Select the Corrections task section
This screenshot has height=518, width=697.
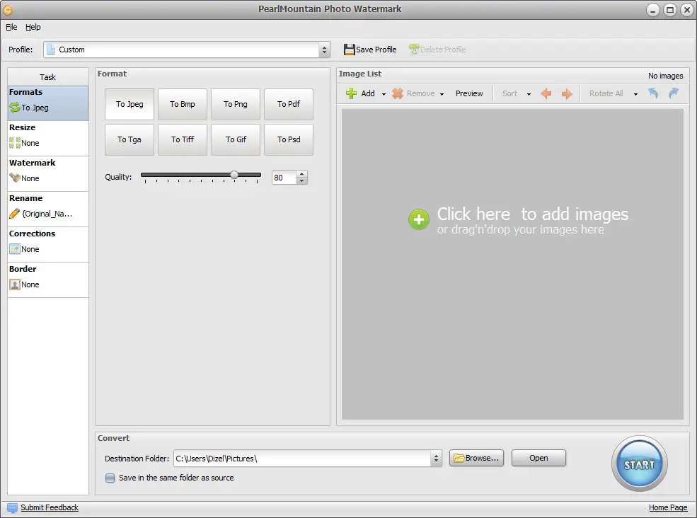tap(48, 245)
